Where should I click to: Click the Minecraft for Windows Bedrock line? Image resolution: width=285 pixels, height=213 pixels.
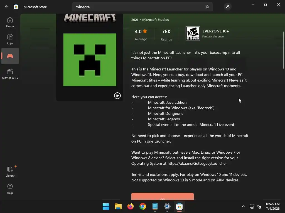point(181,108)
